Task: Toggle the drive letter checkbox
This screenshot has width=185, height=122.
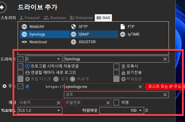Action: [20, 59]
